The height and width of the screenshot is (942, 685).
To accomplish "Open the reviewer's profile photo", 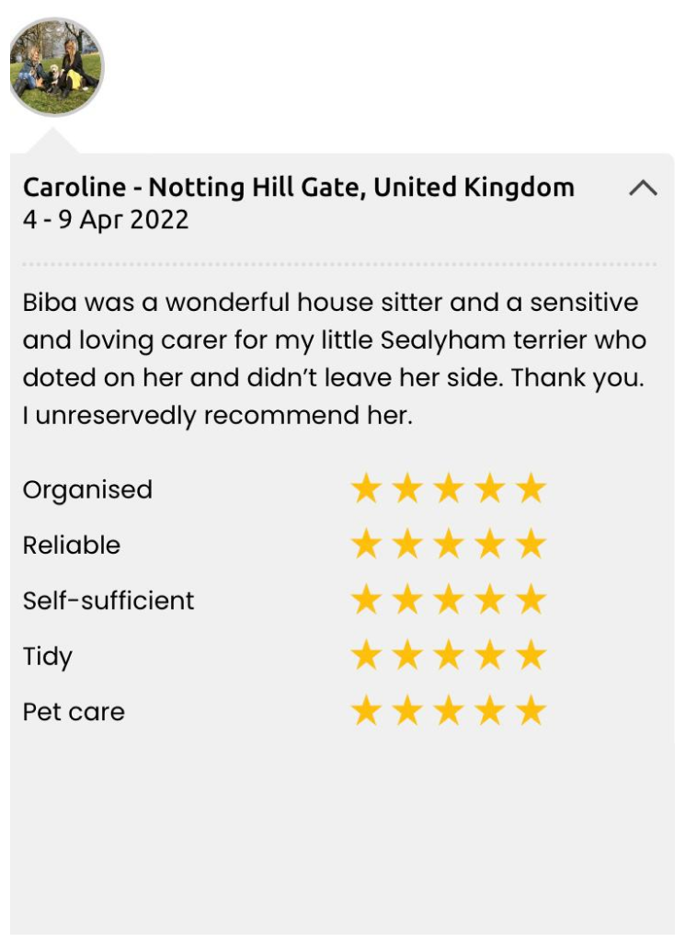I will coord(56,67).
